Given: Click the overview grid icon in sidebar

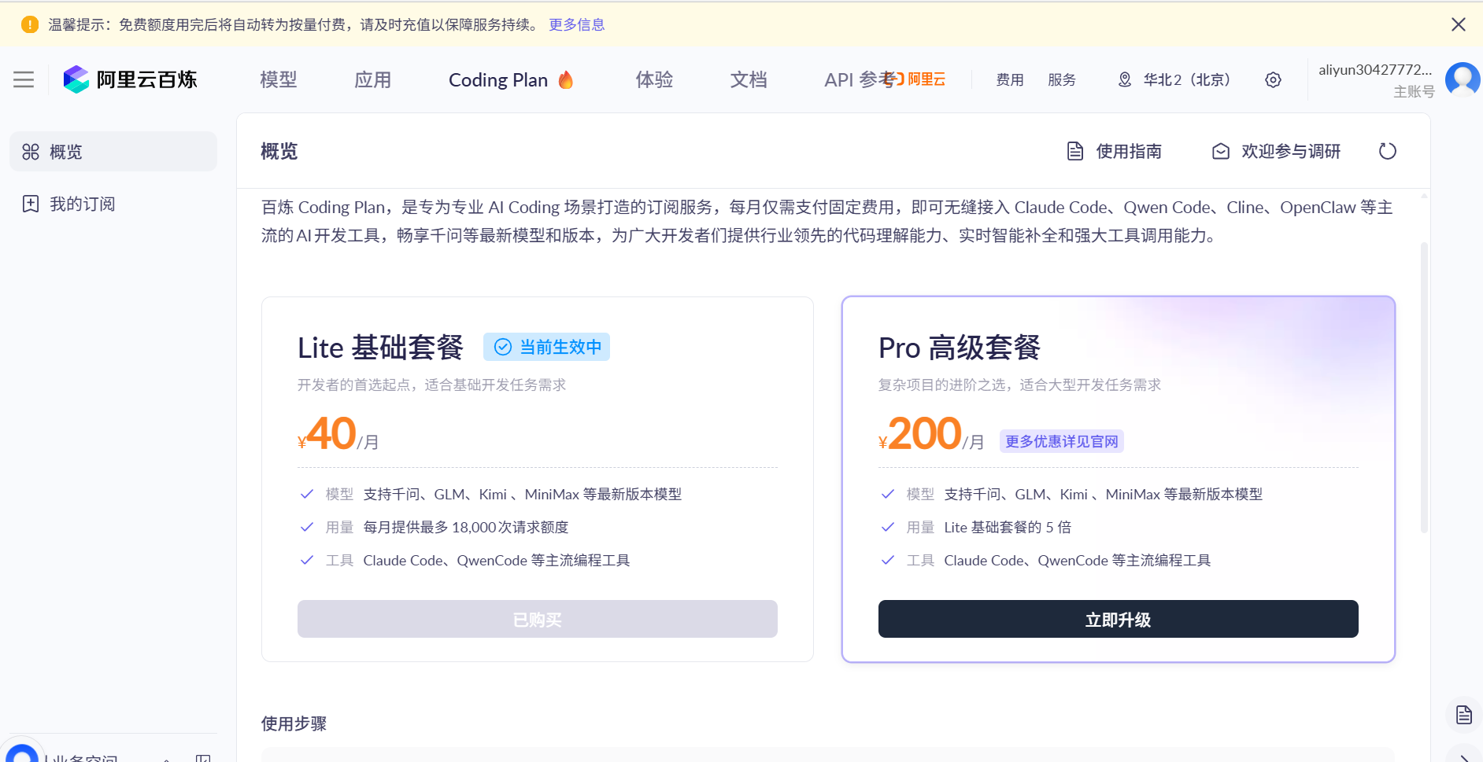Looking at the screenshot, I should [31, 152].
